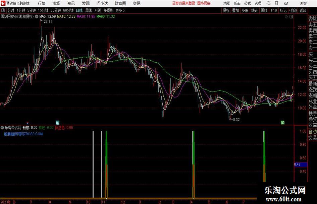
Task: Select the 周线 weekly period
Action: pos(88,10)
